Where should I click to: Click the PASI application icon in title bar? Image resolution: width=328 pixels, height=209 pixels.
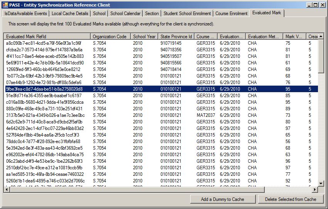[5, 5]
